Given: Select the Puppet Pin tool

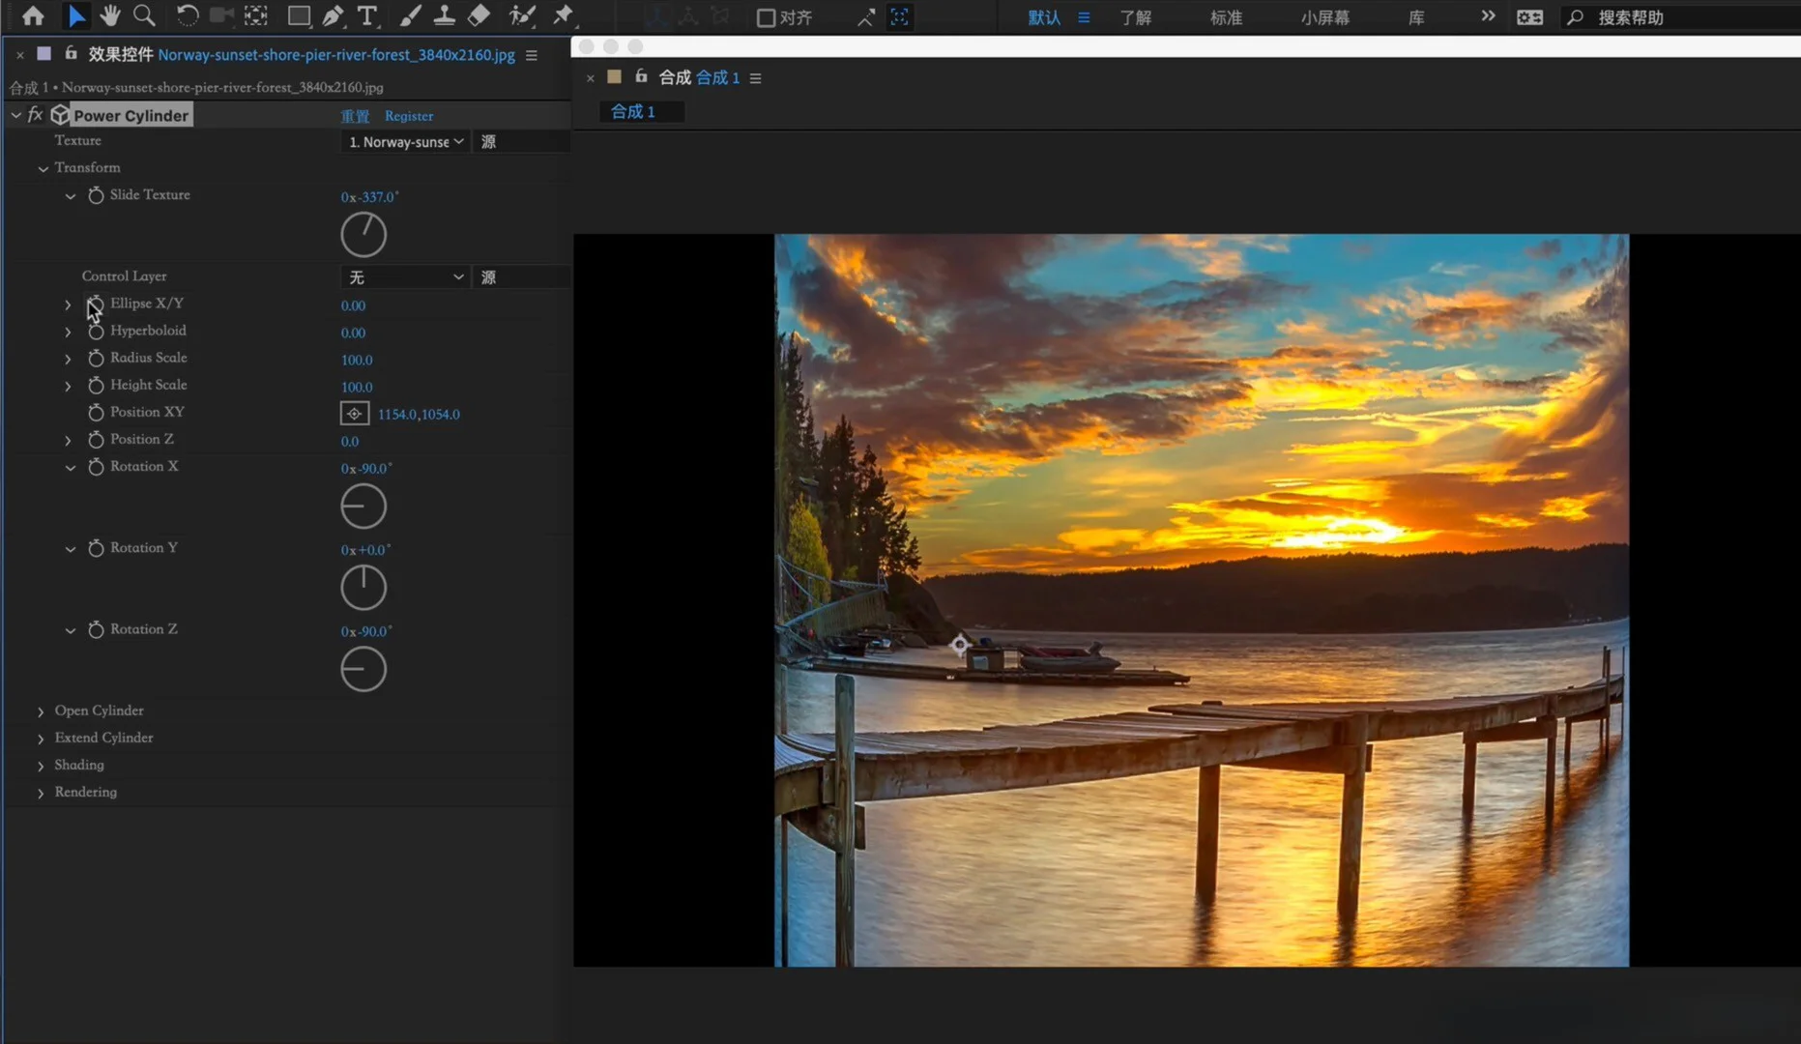Looking at the screenshot, I should pos(563,15).
